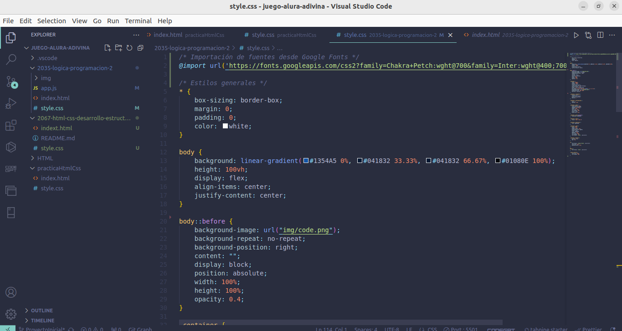Open the Search view in activity bar

11,60
